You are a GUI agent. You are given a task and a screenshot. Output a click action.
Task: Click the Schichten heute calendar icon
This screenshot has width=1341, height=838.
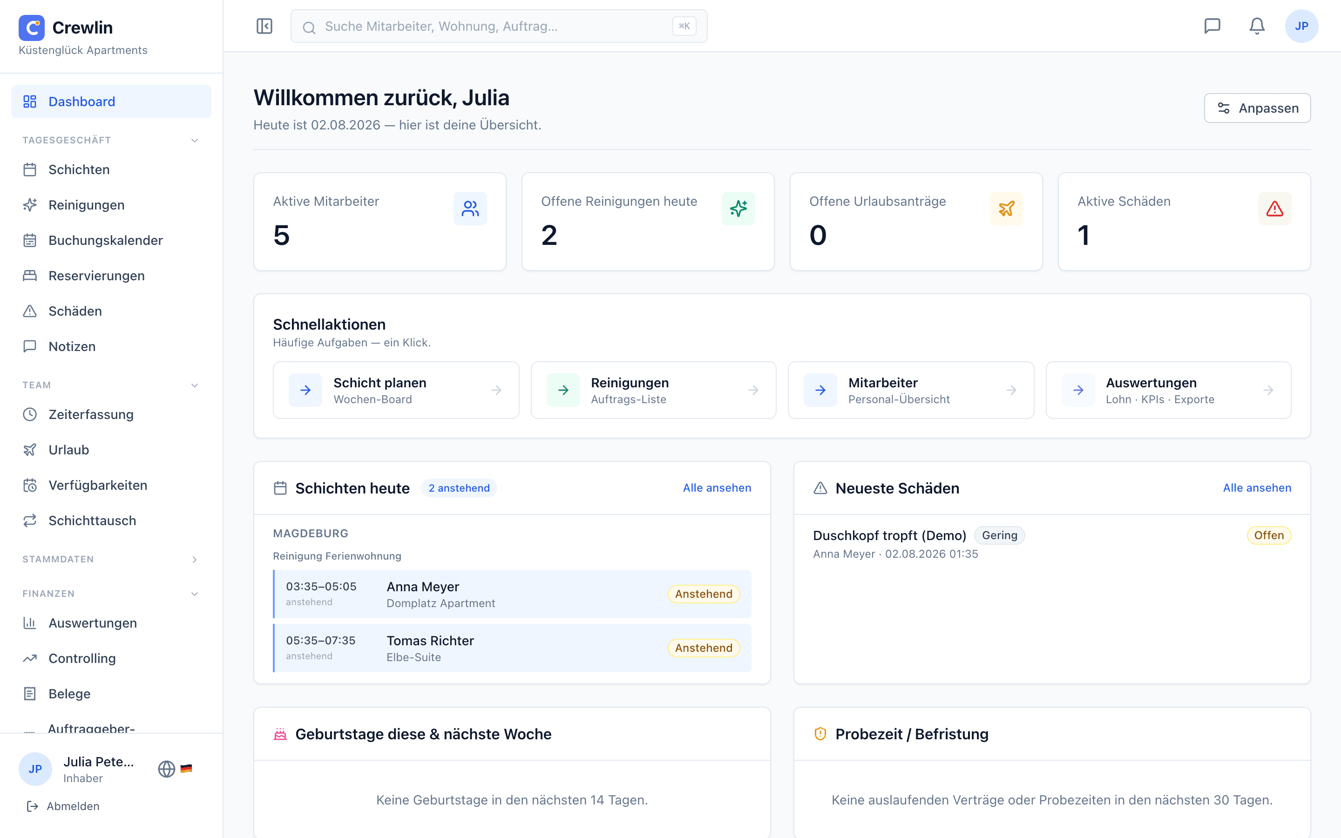coord(280,488)
